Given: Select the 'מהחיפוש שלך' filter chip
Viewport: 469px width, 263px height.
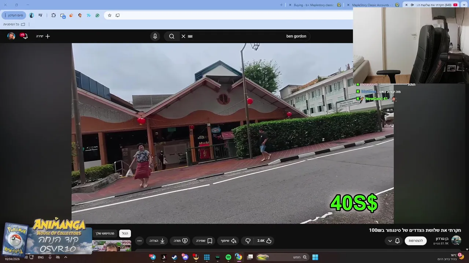Looking at the screenshot, I should coord(105,233).
